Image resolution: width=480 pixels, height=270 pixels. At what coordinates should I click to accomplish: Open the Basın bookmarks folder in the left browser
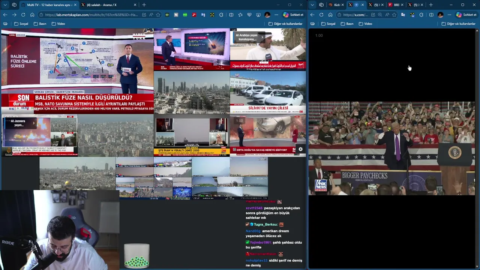[40, 24]
